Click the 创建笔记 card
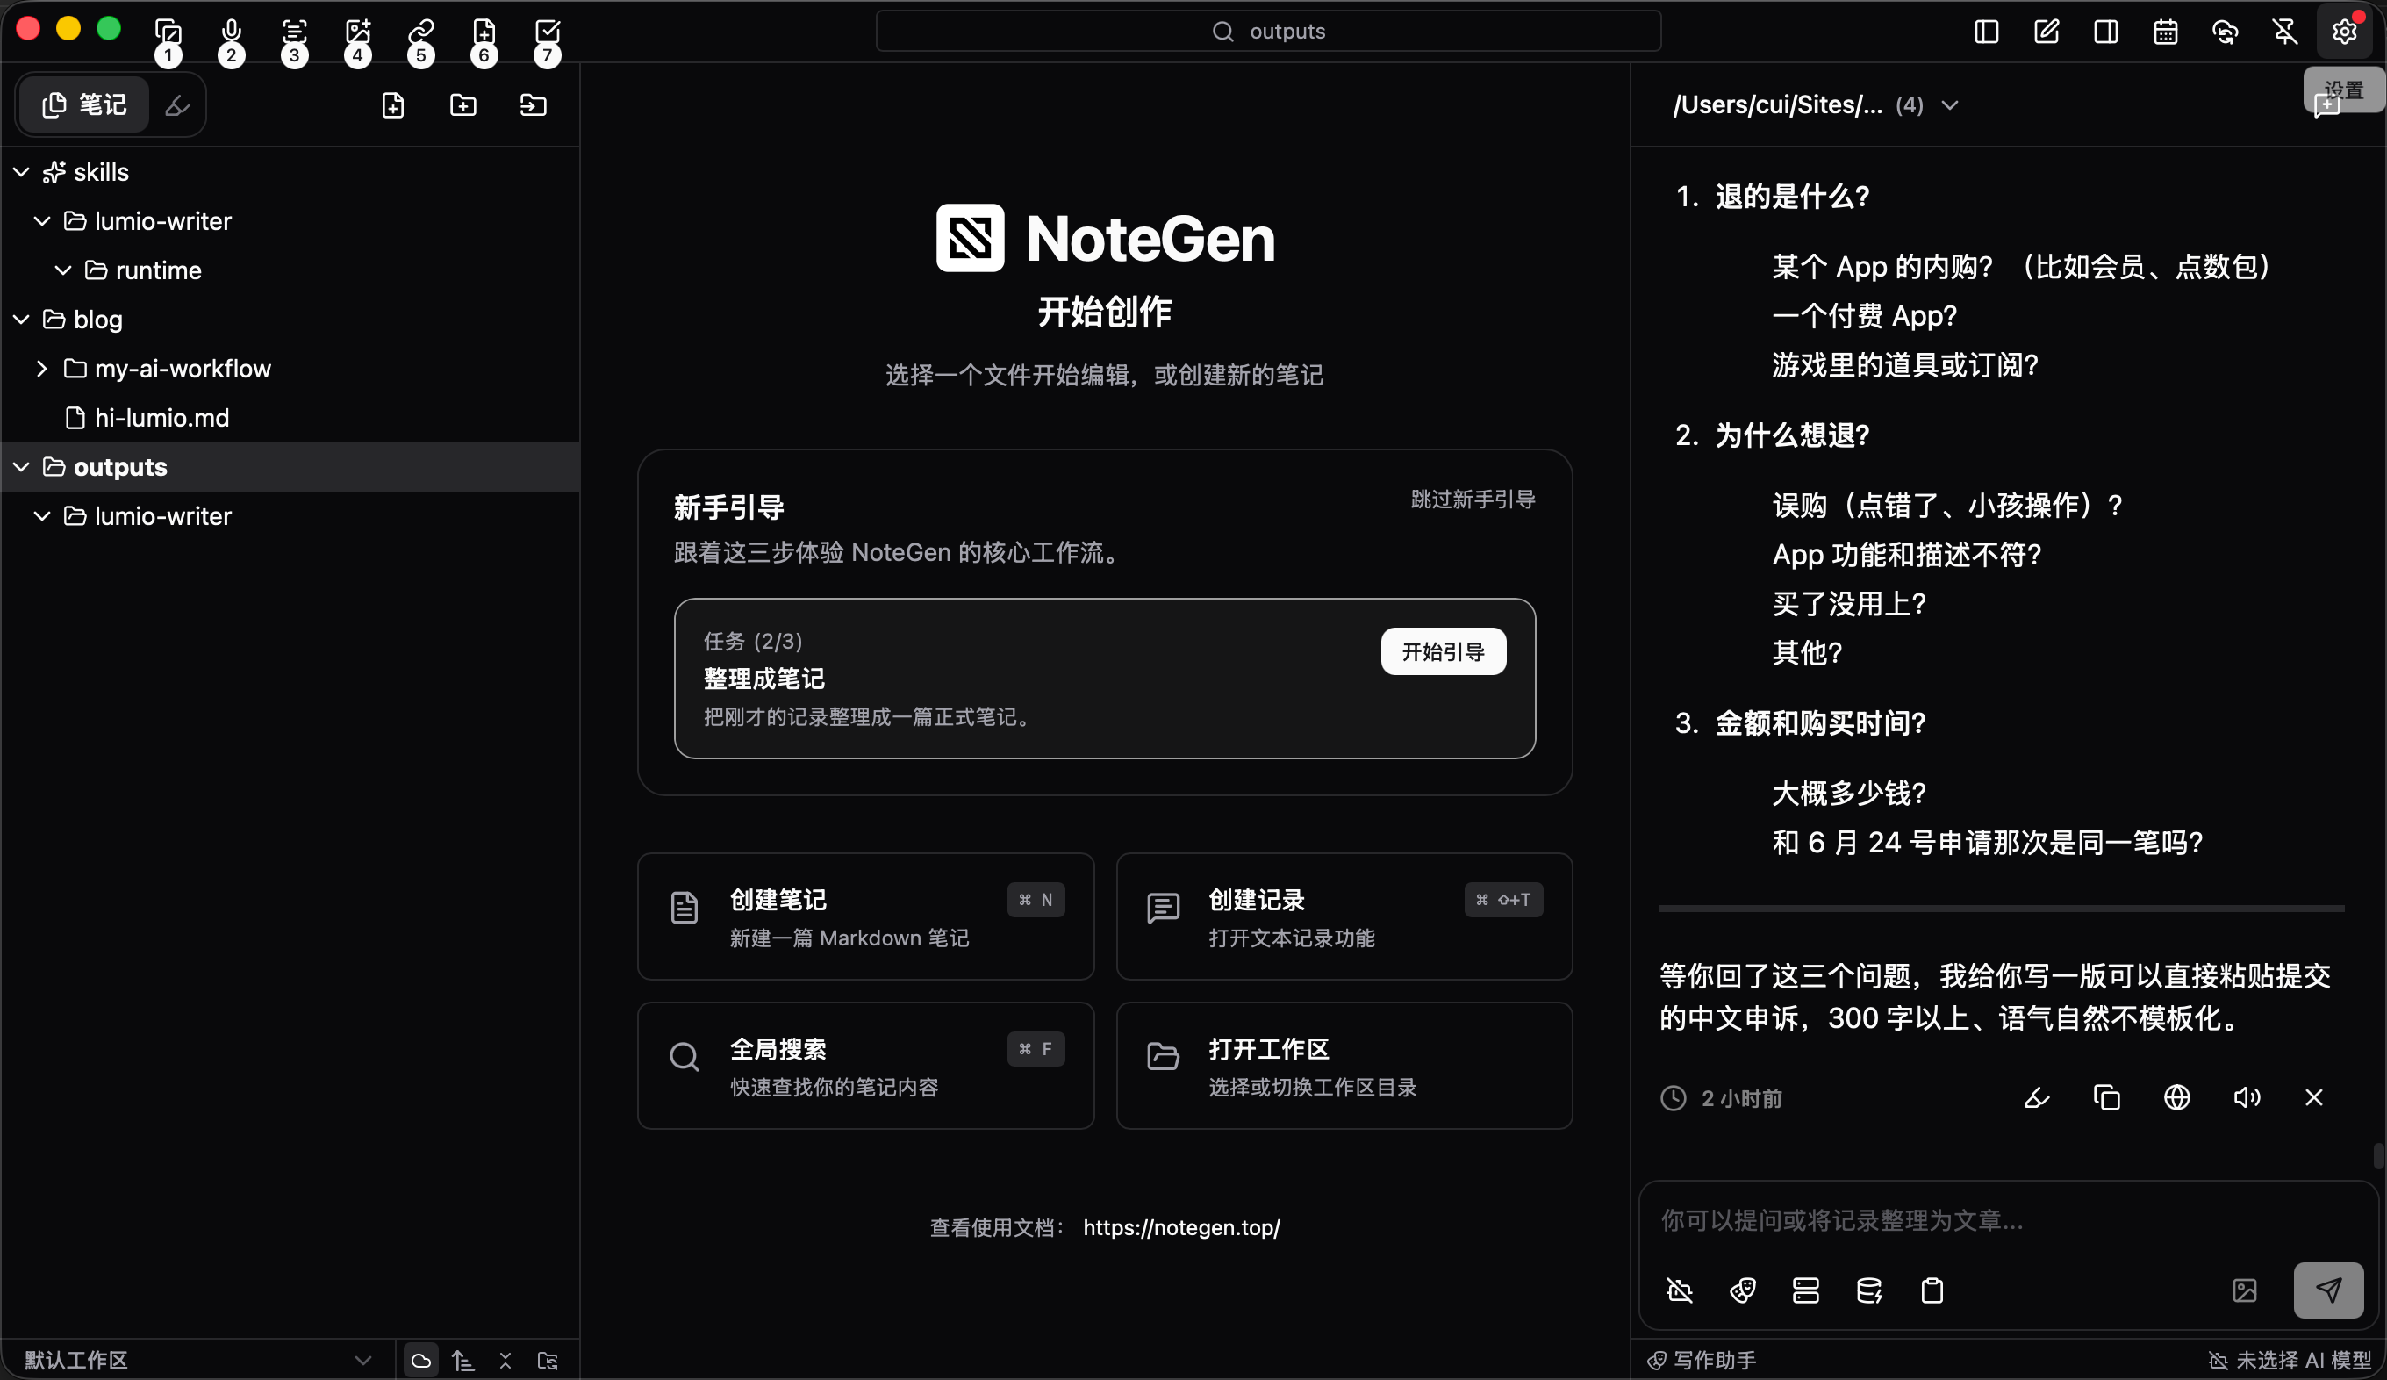Screen dimensions: 2387x1380 [866, 916]
